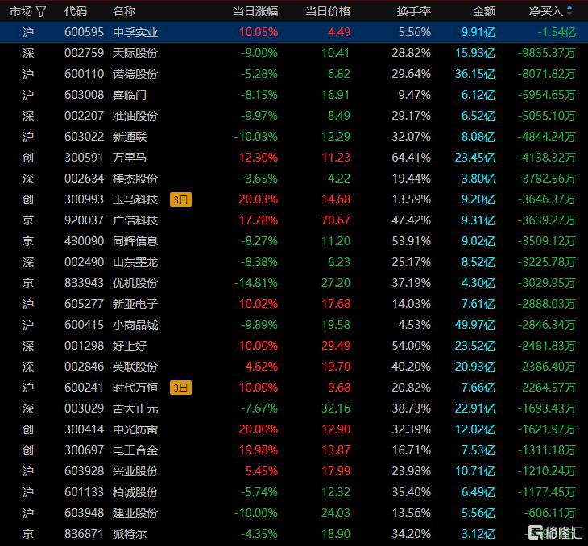Click the -14.81% change for 优机股份

coord(256,283)
